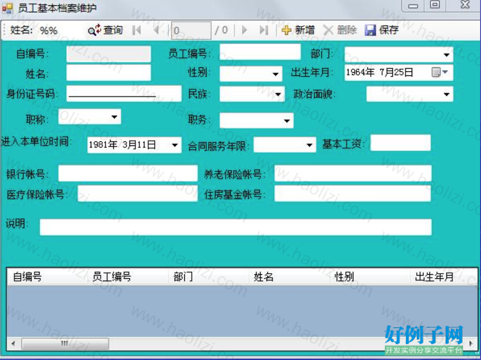Click the grid horizontal scrollbar thumb
This screenshot has height=360, width=481.
65,343
